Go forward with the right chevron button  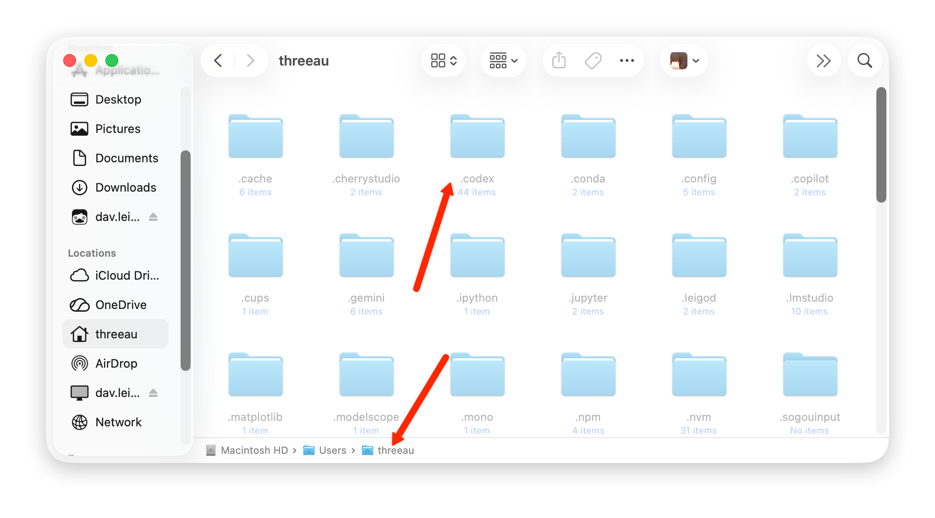(250, 61)
